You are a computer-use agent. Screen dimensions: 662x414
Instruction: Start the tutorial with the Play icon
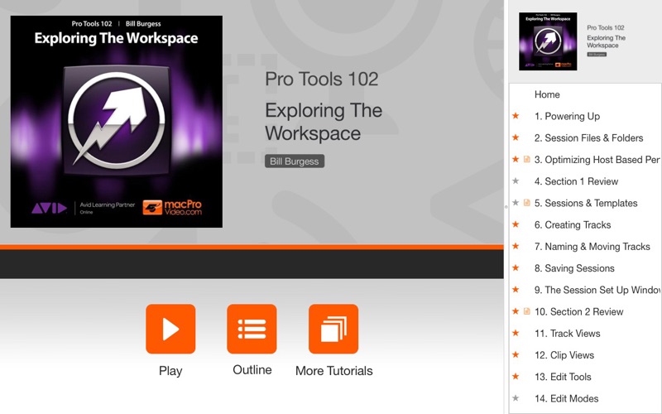tap(170, 329)
